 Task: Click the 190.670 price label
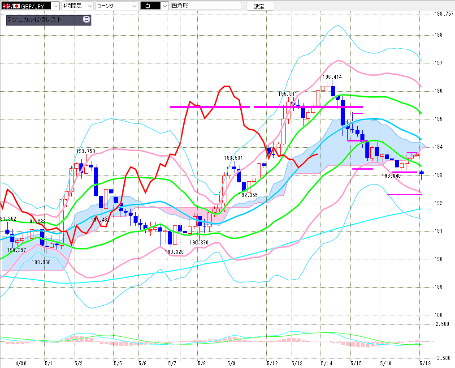[199, 243]
